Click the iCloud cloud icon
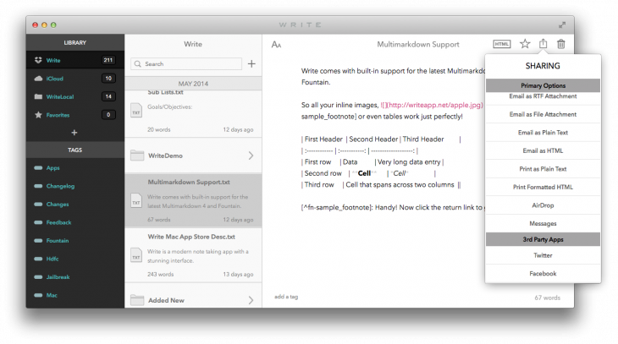618x344 pixels. pos(38,79)
